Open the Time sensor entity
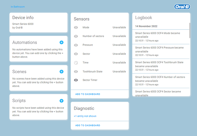Screen dimensions: 197x136 (x=100, y=63)
